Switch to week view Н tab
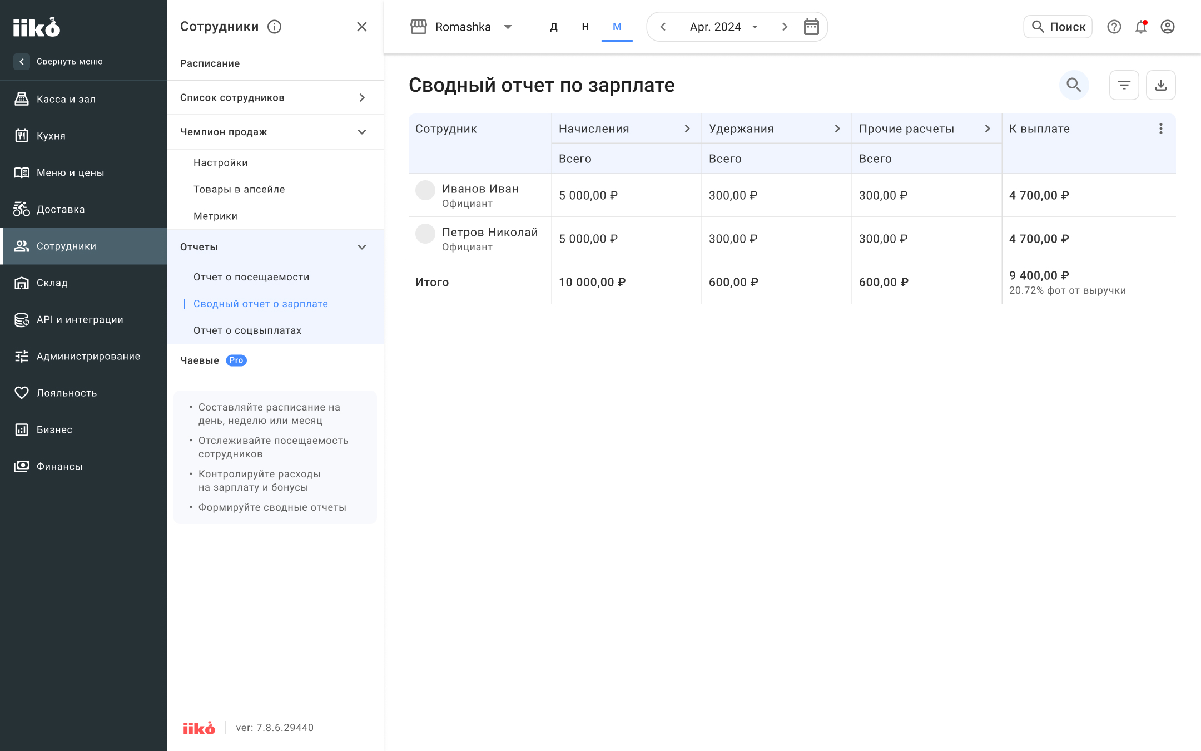This screenshot has width=1201, height=751. 585,27
